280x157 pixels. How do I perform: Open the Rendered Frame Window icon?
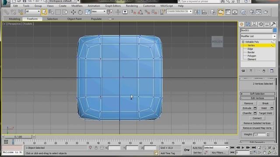(259, 12)
